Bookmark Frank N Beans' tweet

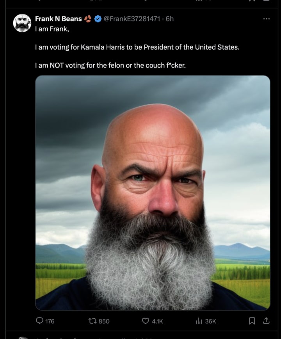(x=252, y=321)
